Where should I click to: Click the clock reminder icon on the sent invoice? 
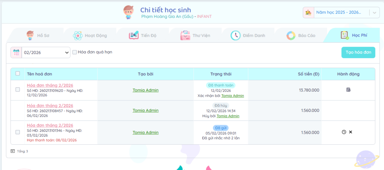click(x=344, y=132)
